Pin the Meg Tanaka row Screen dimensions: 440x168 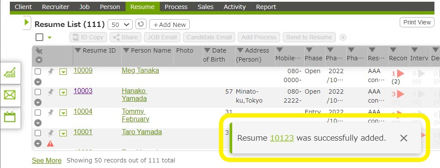51,72
